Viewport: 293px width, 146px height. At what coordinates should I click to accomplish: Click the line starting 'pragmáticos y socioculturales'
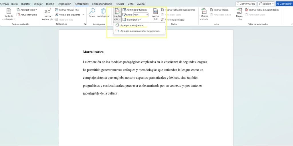click(x=142, y=86)
